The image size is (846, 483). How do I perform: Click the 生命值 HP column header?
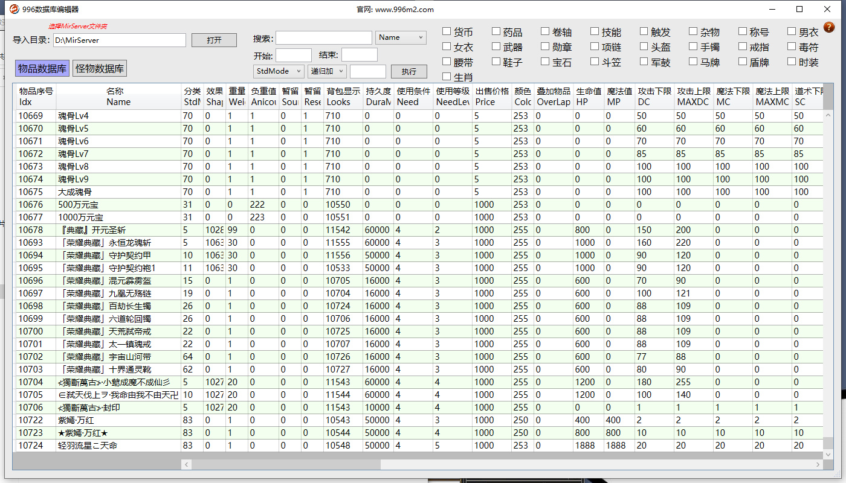coord(589,97)
